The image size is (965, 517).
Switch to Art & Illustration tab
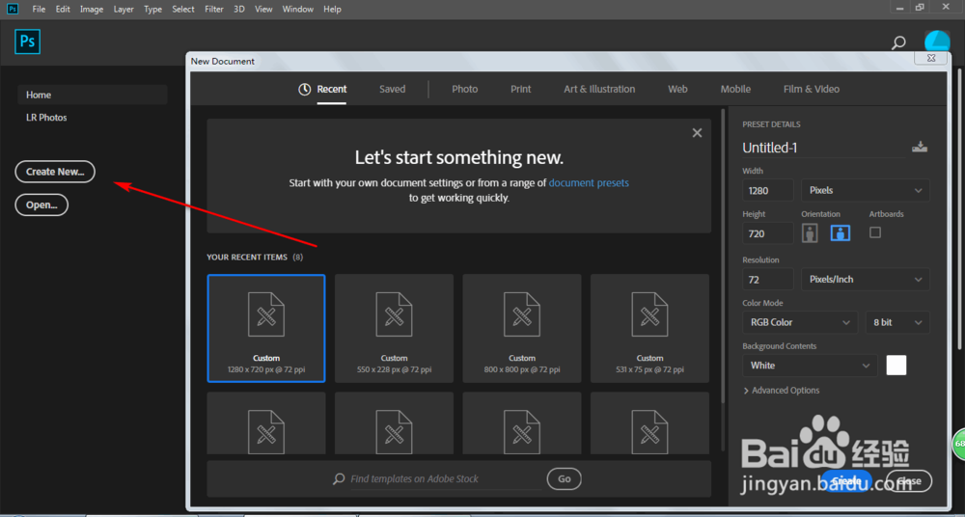coord(599,90)
